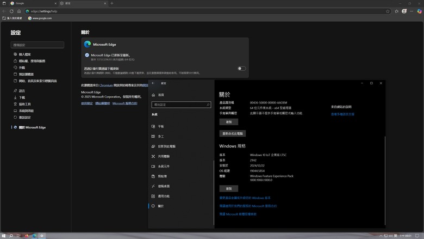
Task: Open change product key or upgrade Windows link
Action: (245, 198)
